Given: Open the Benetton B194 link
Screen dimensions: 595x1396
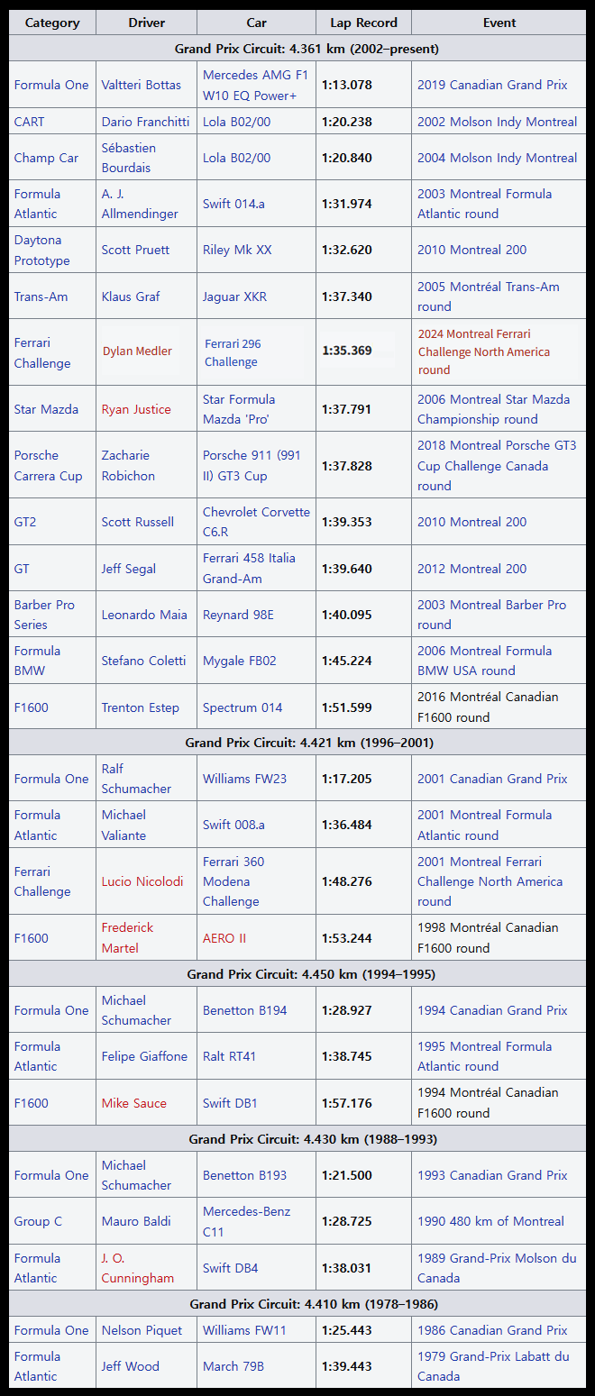Looking at the screenshot, I should tap(244, 1010).
